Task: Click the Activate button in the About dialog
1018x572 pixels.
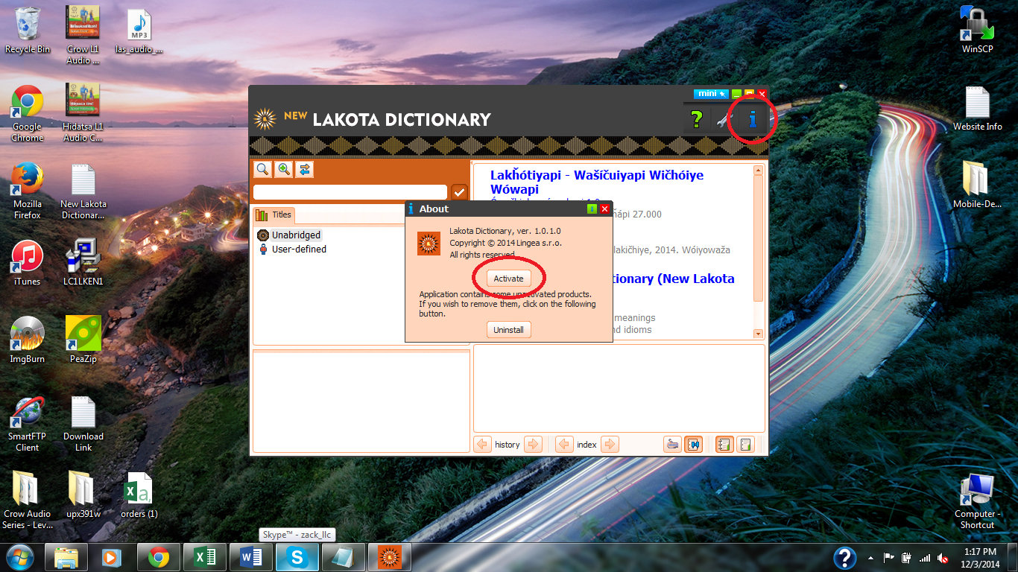Action: tap(508, 278)
